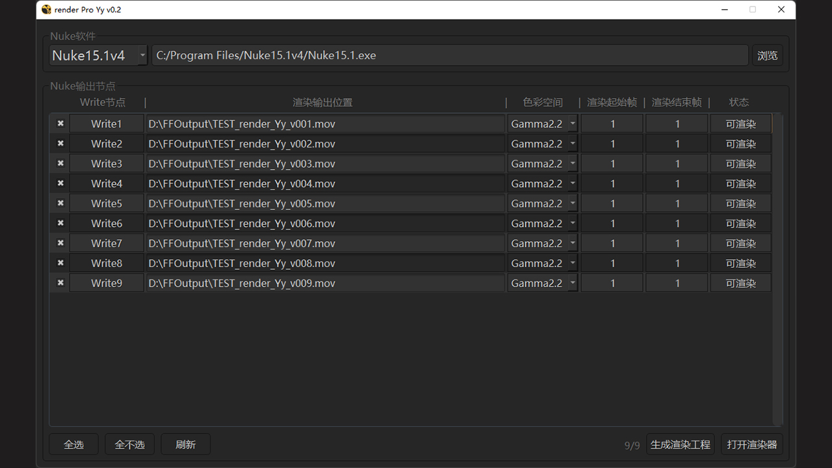Image resolution: width=832 pixels, height=468 pixels.
Task: Click the 浏览 browse button
Action: pos(767,55)
